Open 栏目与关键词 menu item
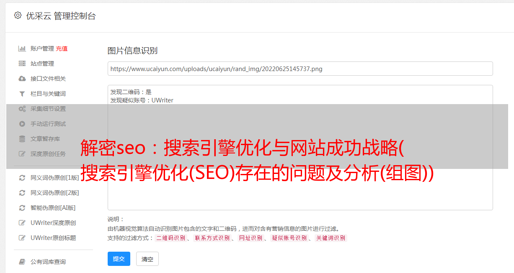Viewport: 514px width, 273px height. coord(48,94)
